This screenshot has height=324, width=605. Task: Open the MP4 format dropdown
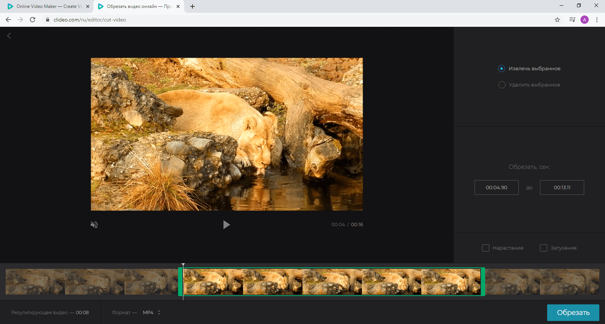tap(152, 312)
